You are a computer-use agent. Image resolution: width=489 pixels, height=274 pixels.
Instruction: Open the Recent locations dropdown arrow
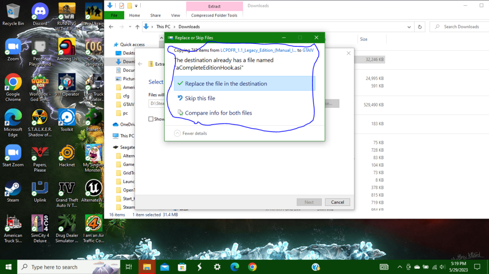130,27
